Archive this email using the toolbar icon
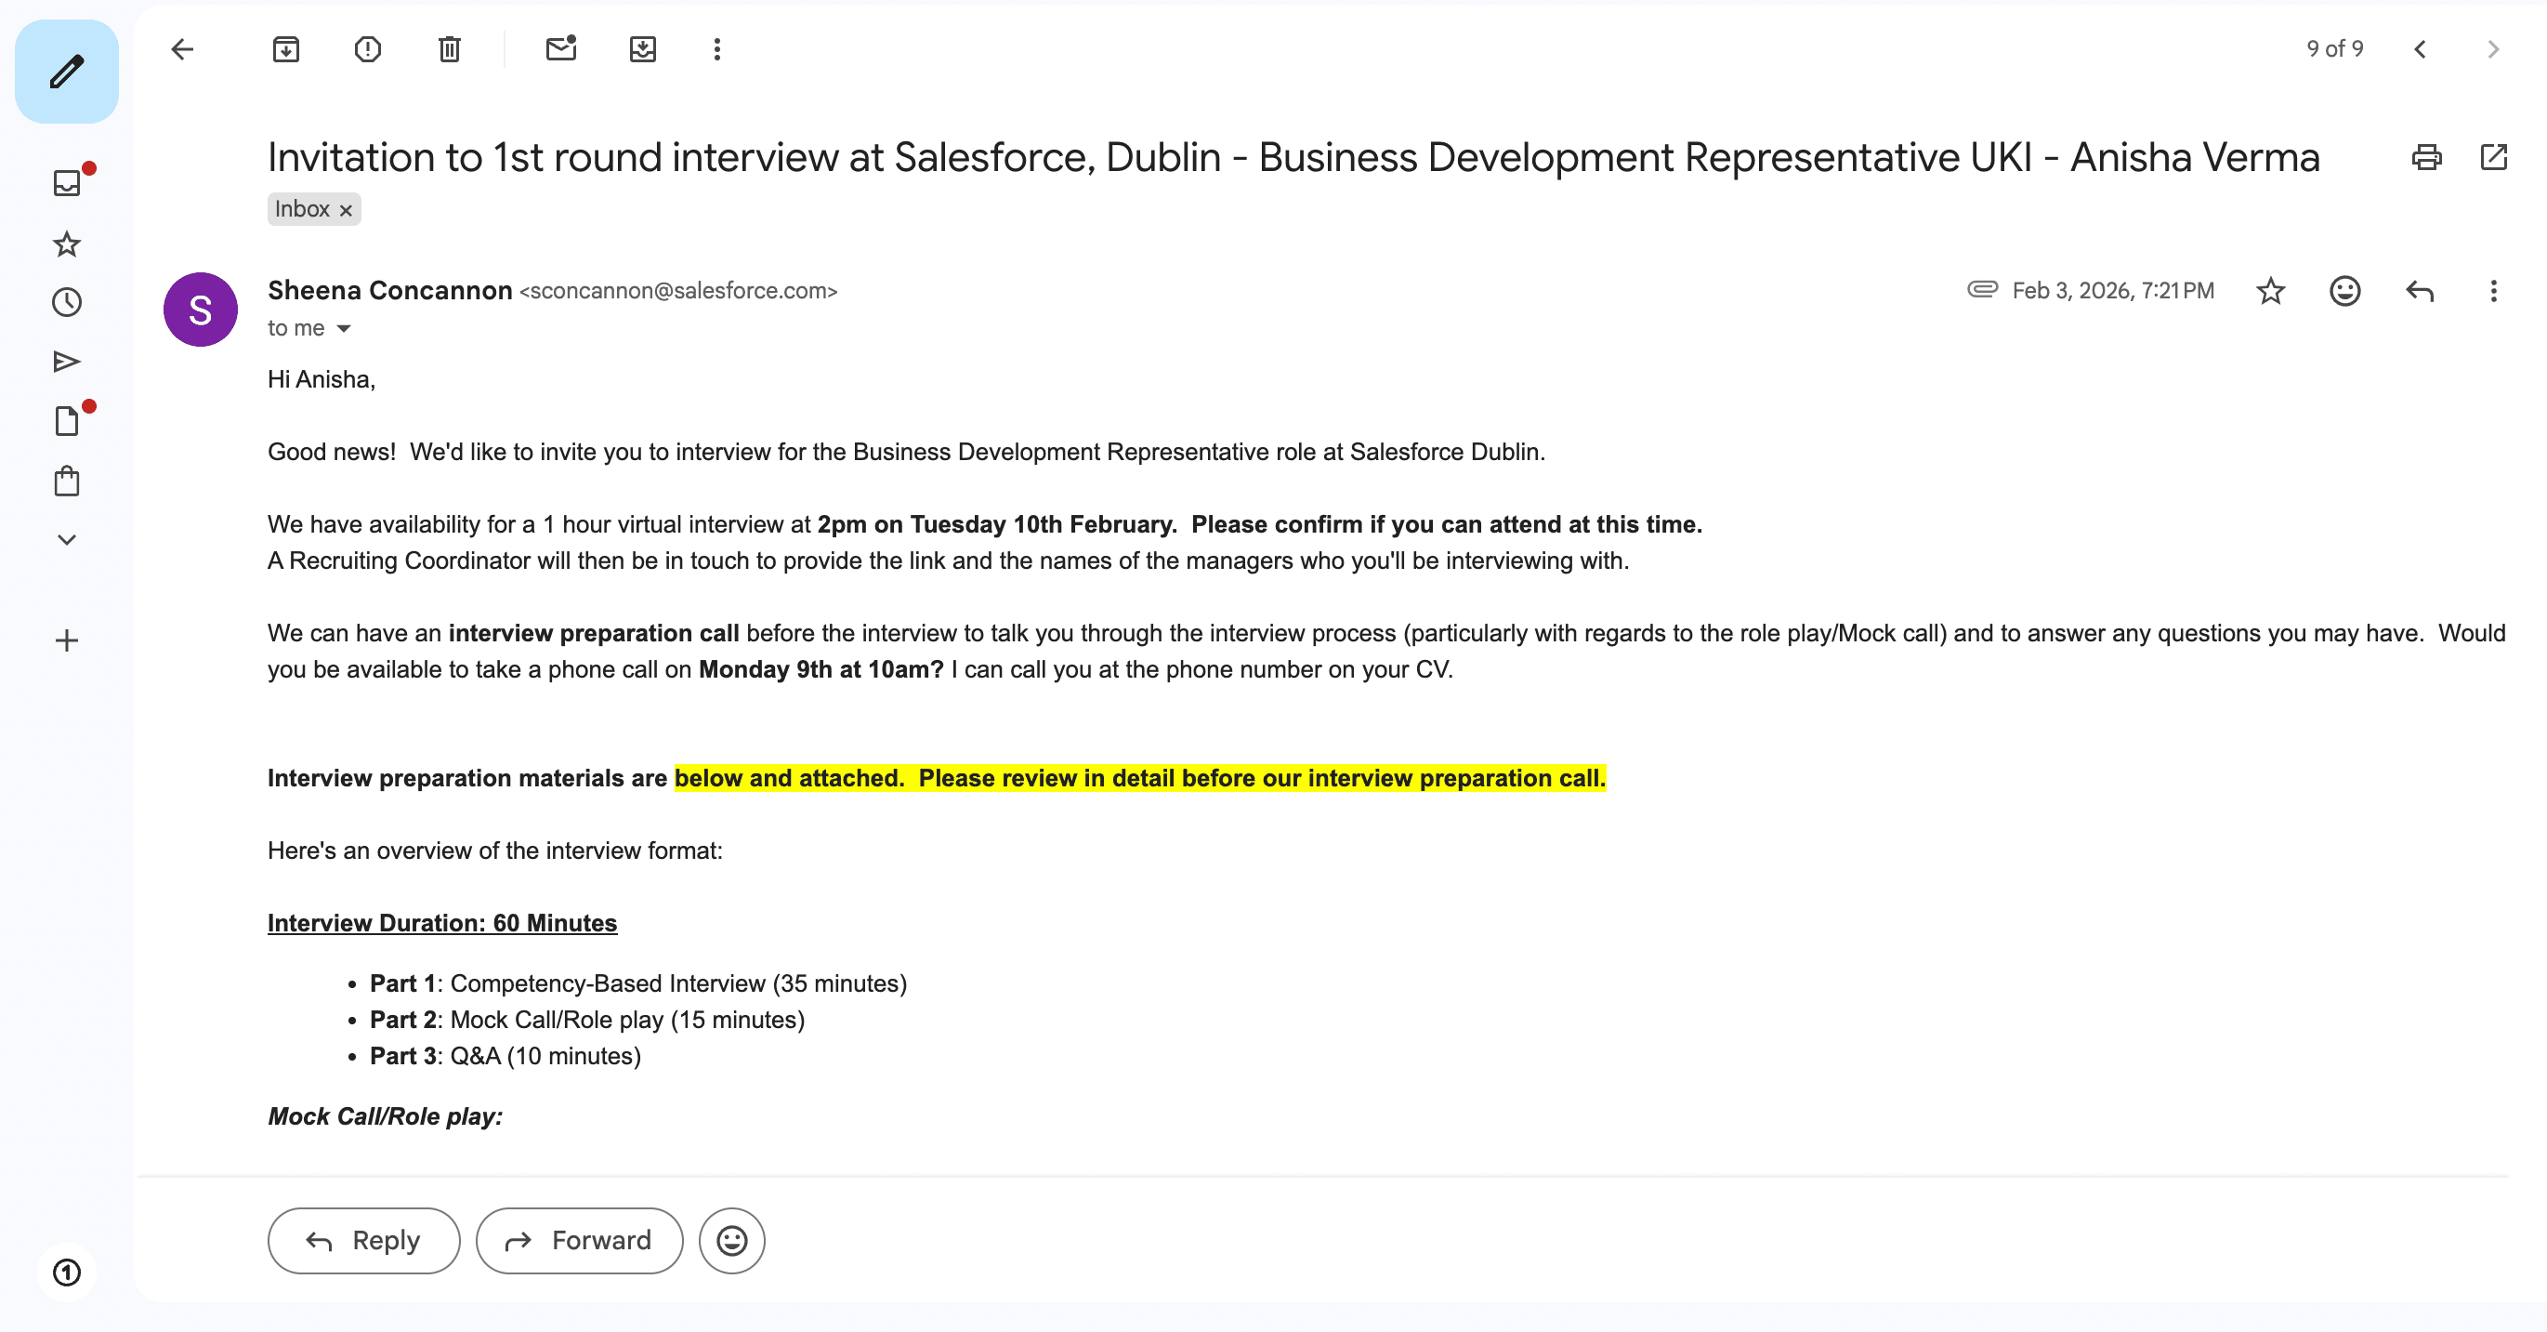This screenshot has height=1332, width=2547. [x=286, y=49]
